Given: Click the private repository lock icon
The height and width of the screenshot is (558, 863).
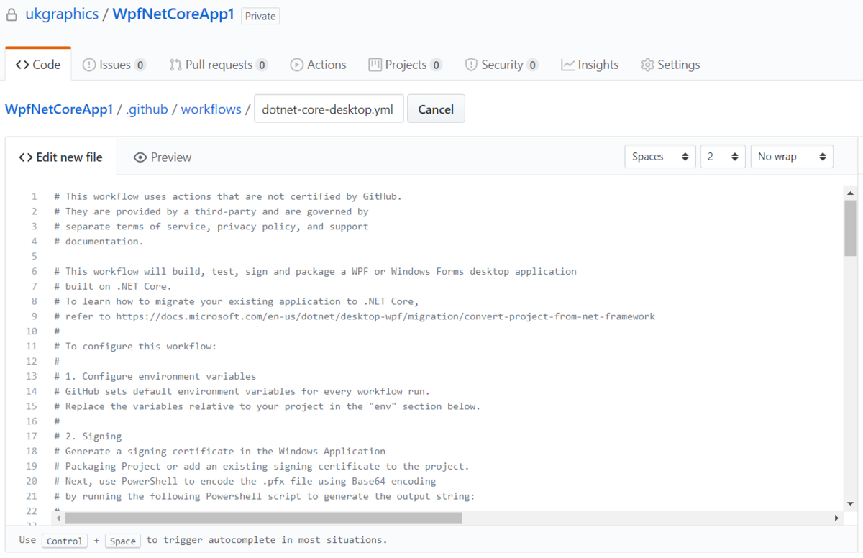Looking at the screenshot, I should point(12,15).
